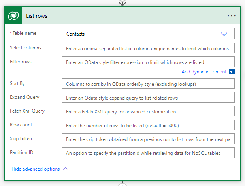Viewport: 245px width, 186px height.
Task: Click the Row count input field
Action: coord(148,125)
